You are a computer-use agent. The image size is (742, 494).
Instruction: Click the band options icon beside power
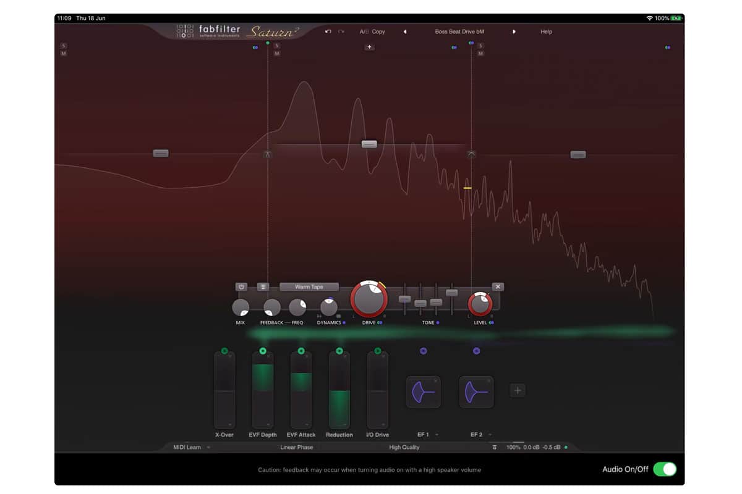(x=263, y=287)
